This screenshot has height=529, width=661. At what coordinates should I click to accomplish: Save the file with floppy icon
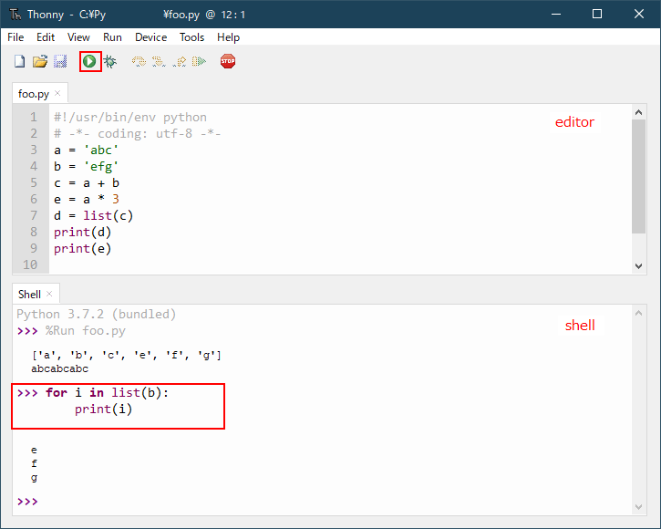point(60,62)
